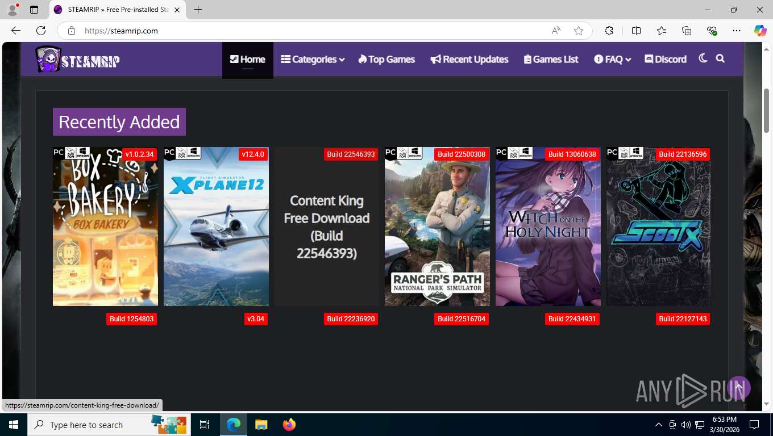773x436 pixels.
Task: Open the tab actions menu icon
Action: pos(34,10)
